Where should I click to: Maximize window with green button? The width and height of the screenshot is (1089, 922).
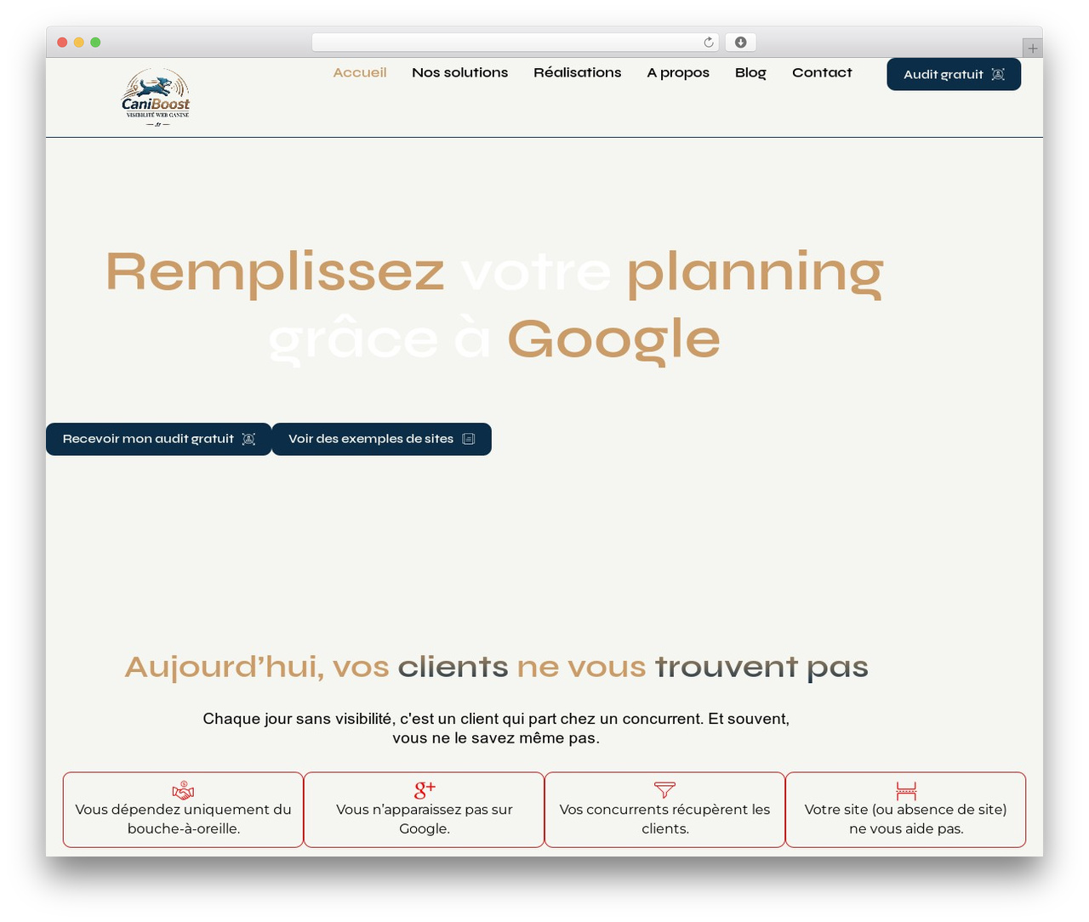[x=95, y=43]
